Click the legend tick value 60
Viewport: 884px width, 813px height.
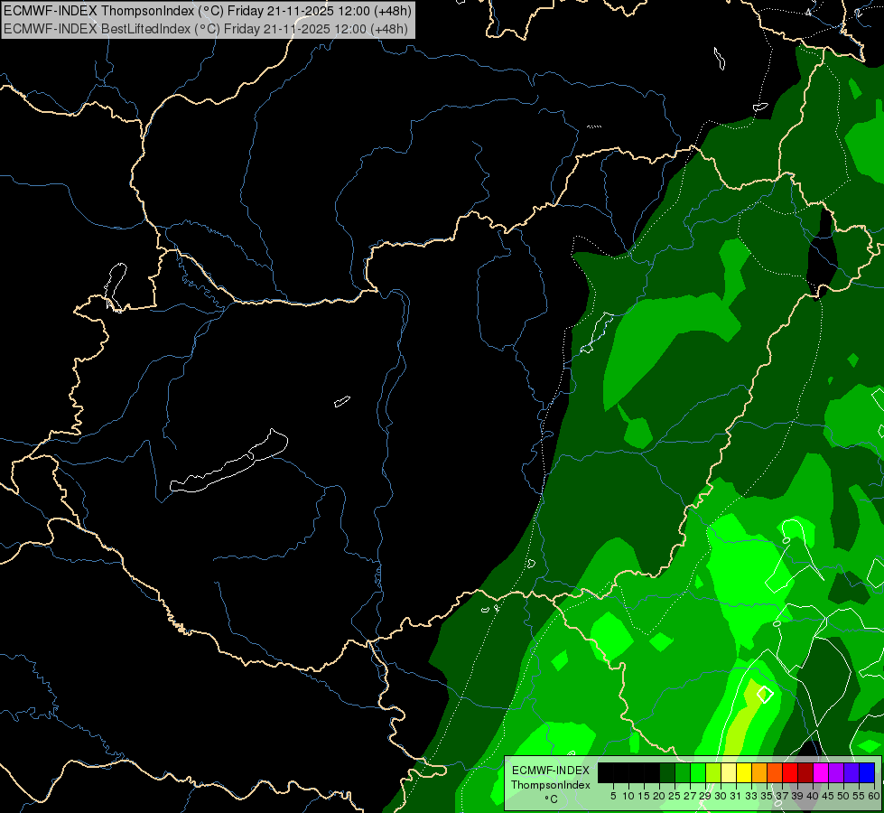[874, 796]
